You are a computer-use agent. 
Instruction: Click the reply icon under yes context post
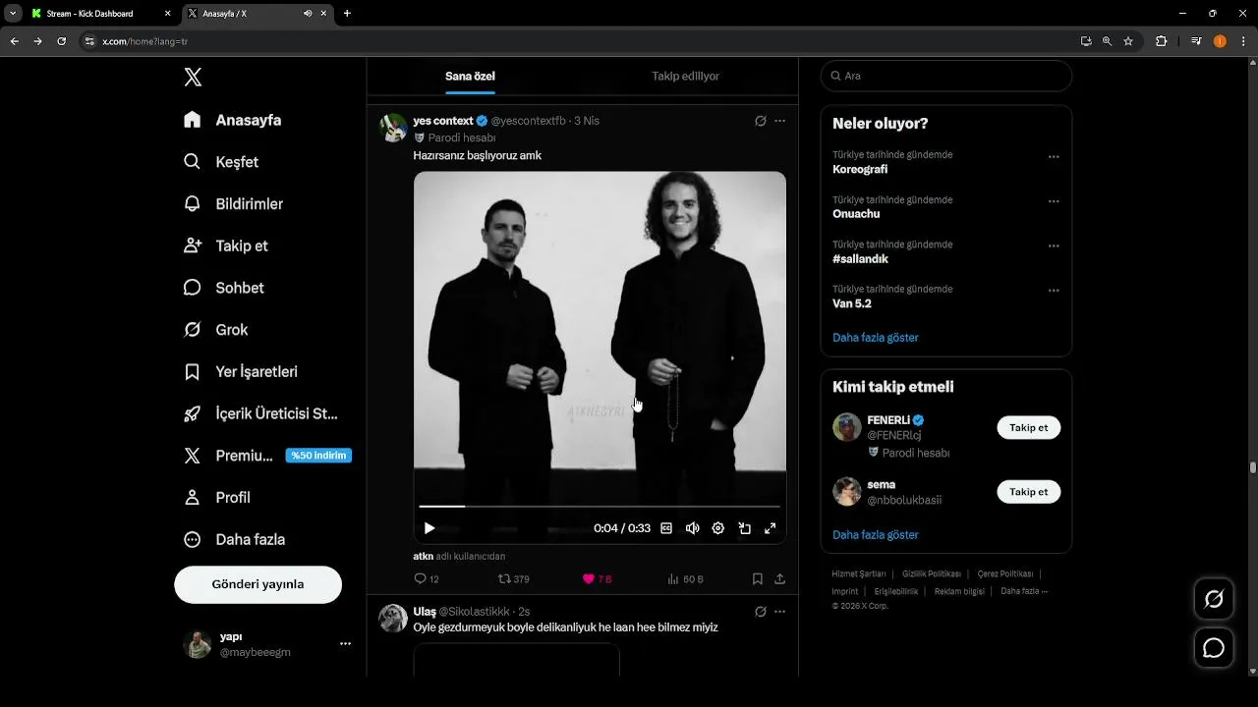(x=421, y=579)
